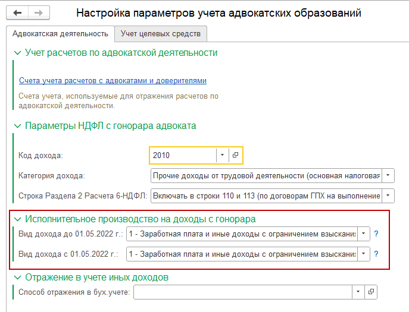409x312 pixels.
Task: Click help mark for Вид дохода с 01.05.2022
Action: [x=376, y=254]
